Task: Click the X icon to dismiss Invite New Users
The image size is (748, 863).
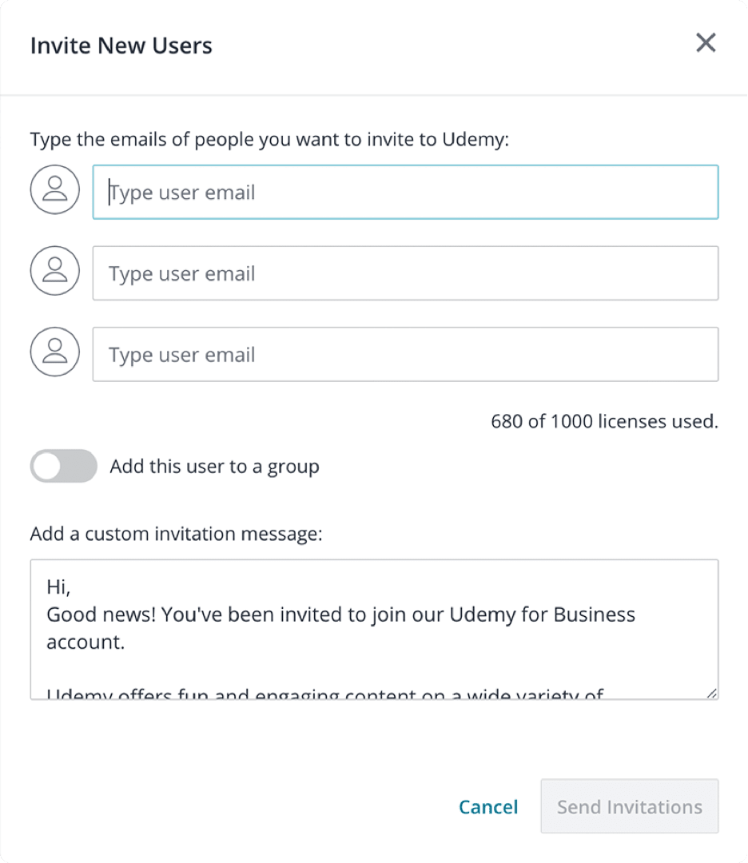Action: [706, 43]
